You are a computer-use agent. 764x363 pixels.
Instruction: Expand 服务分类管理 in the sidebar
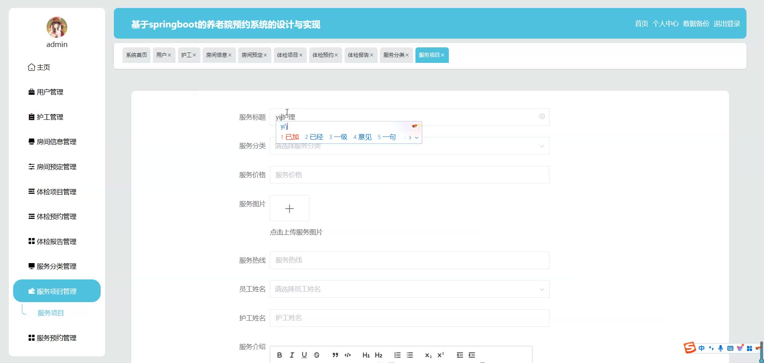click(x=57, y=266)
